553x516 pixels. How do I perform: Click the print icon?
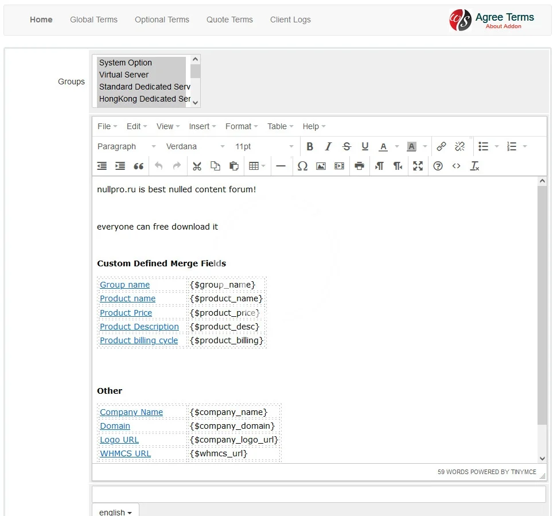359,166
